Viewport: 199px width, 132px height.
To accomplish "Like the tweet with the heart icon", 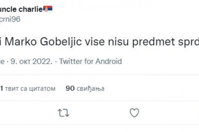I will pos(134,113).
